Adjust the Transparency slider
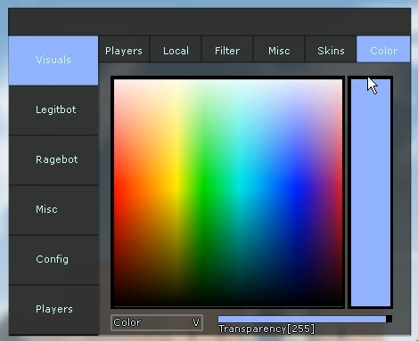 tap(305, 320)
